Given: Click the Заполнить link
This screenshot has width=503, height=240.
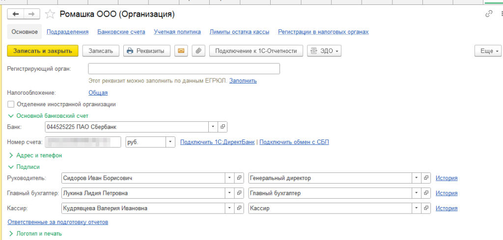Looking at the screenshot, I should (x=243, y=81).
